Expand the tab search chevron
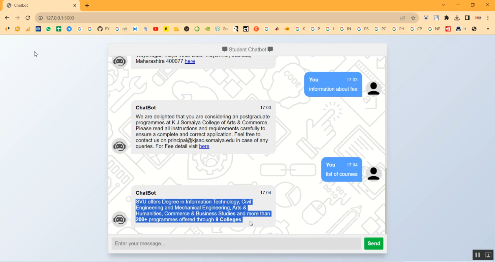Viewport: 495px width, 262px height. [443, 5]
